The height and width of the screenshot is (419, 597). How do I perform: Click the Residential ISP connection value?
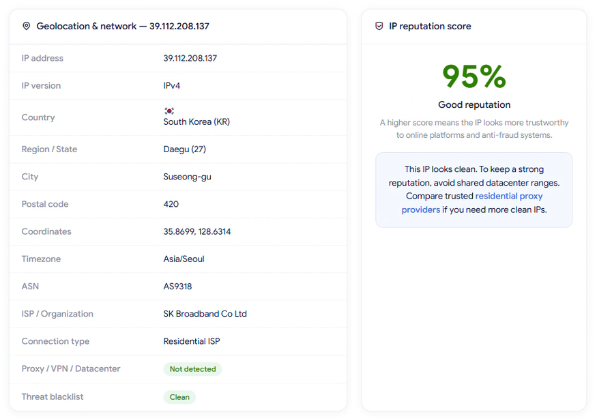point(192,341)
